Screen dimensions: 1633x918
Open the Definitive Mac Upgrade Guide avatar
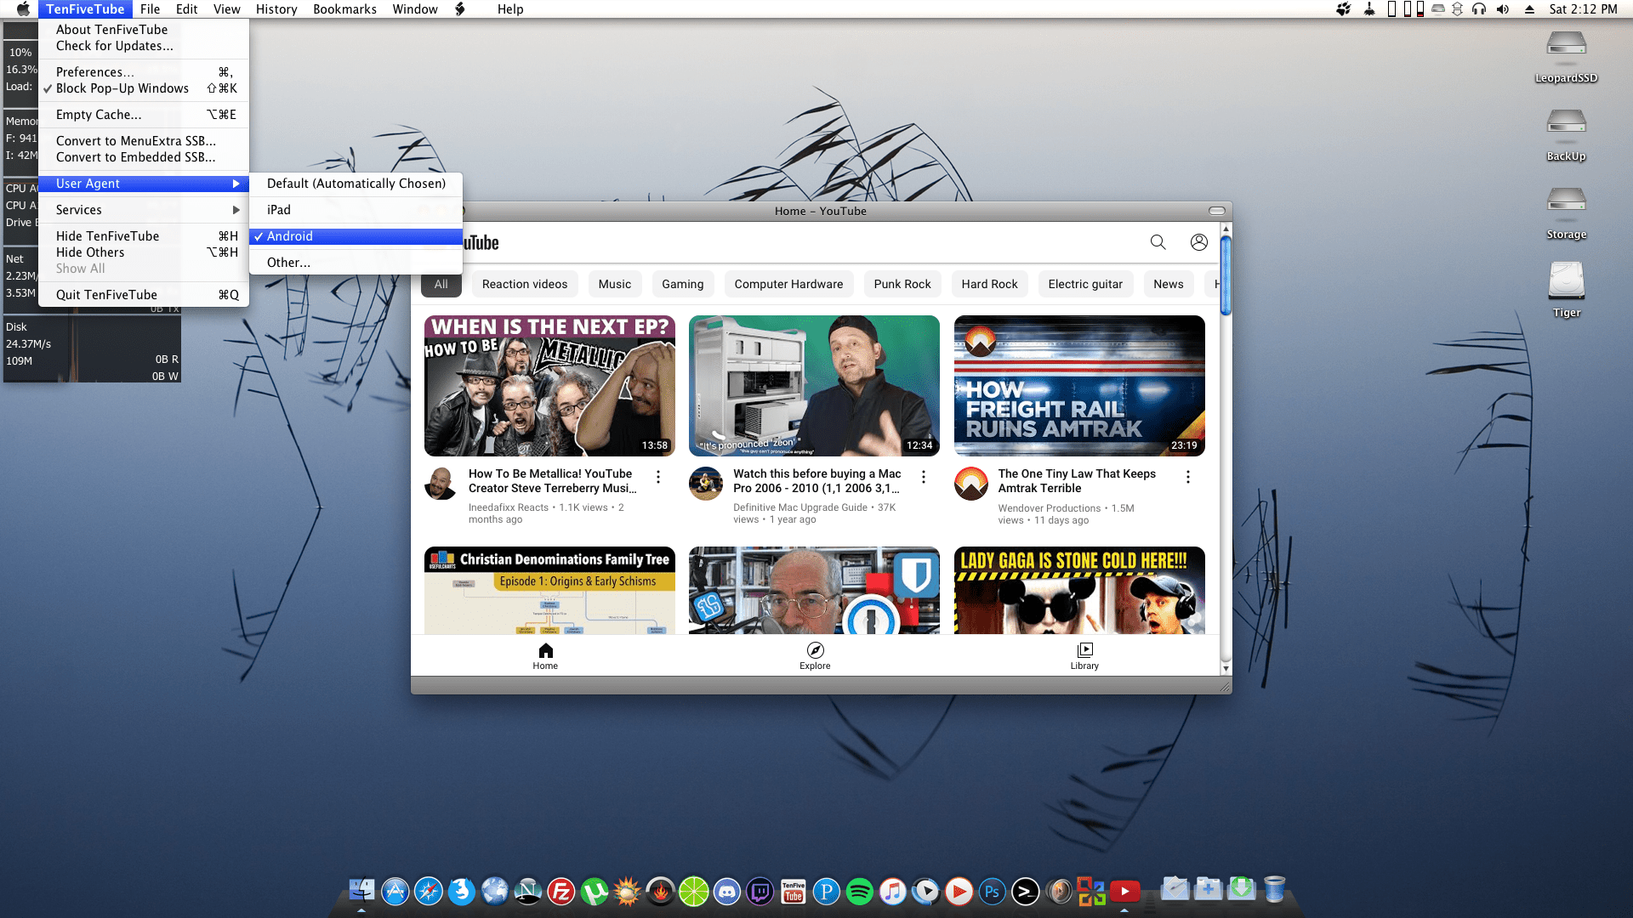point(706,484)
